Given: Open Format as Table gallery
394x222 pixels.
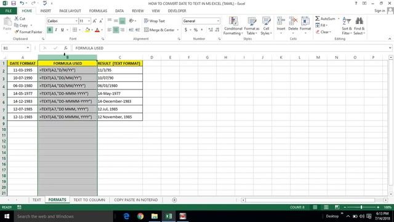Looking at the screenshot, I should click(x=252, y=26).
